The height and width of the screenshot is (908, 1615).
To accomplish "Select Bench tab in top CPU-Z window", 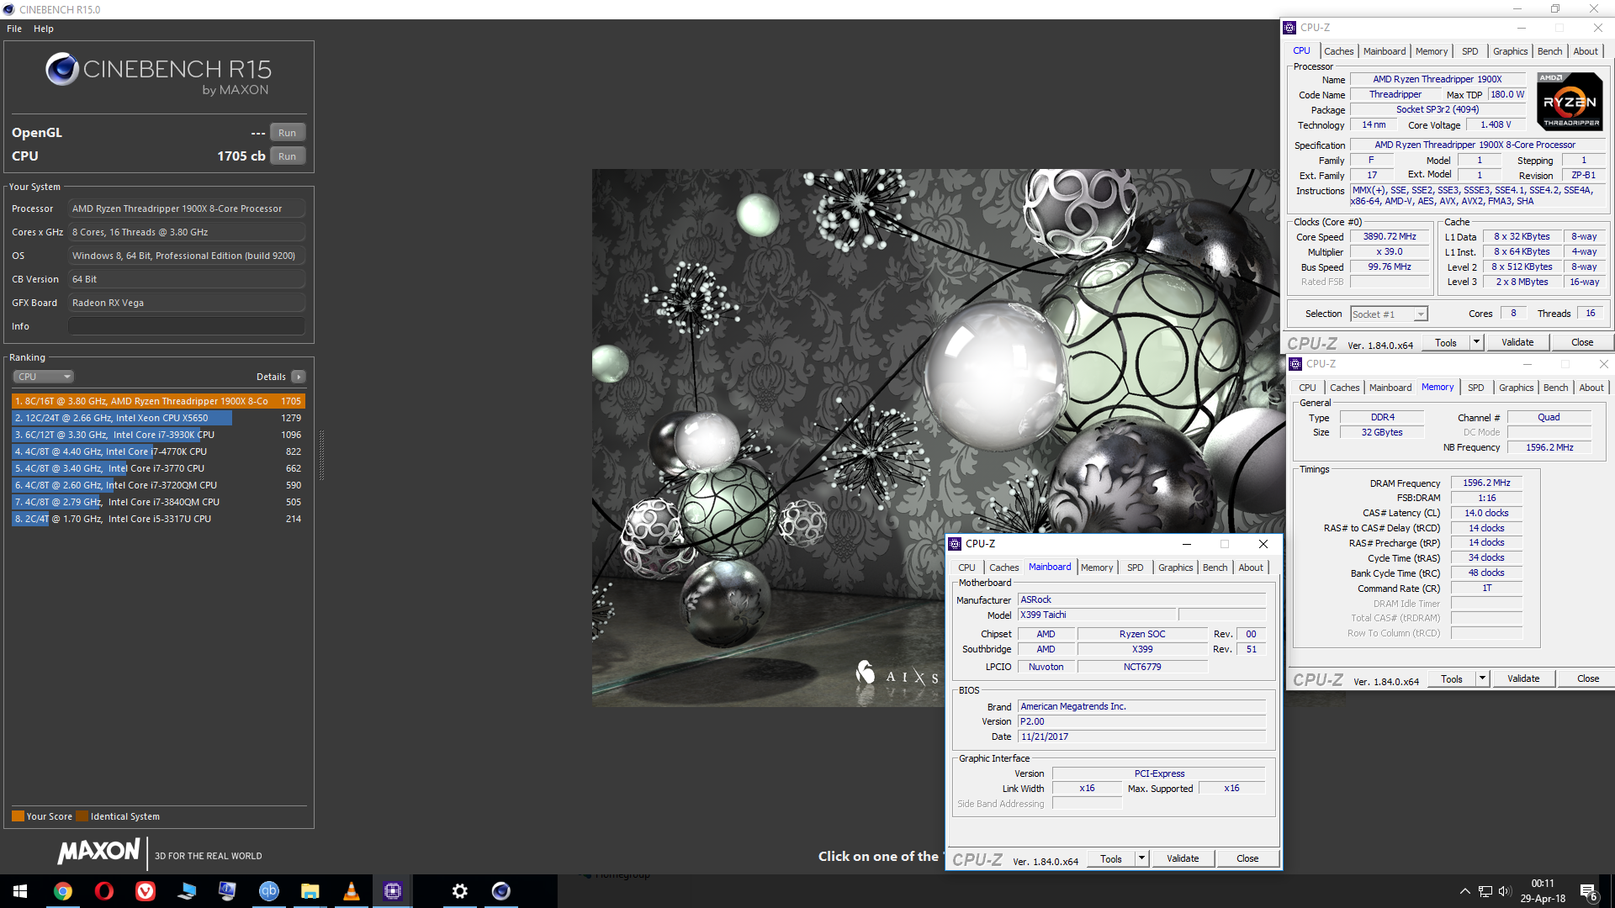I will pos(1549,51).
